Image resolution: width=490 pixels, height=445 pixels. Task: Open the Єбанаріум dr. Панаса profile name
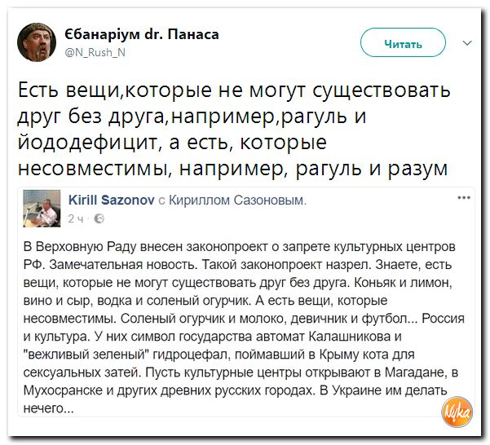(x=142, y=34)
